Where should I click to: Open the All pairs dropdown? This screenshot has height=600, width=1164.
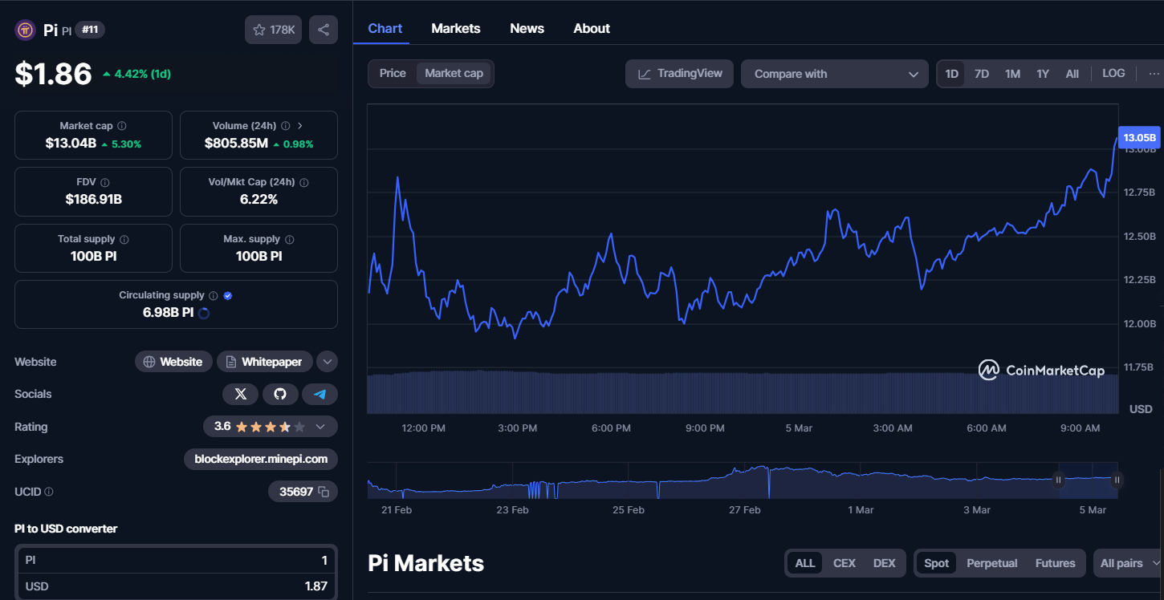tap(1129, 563)
